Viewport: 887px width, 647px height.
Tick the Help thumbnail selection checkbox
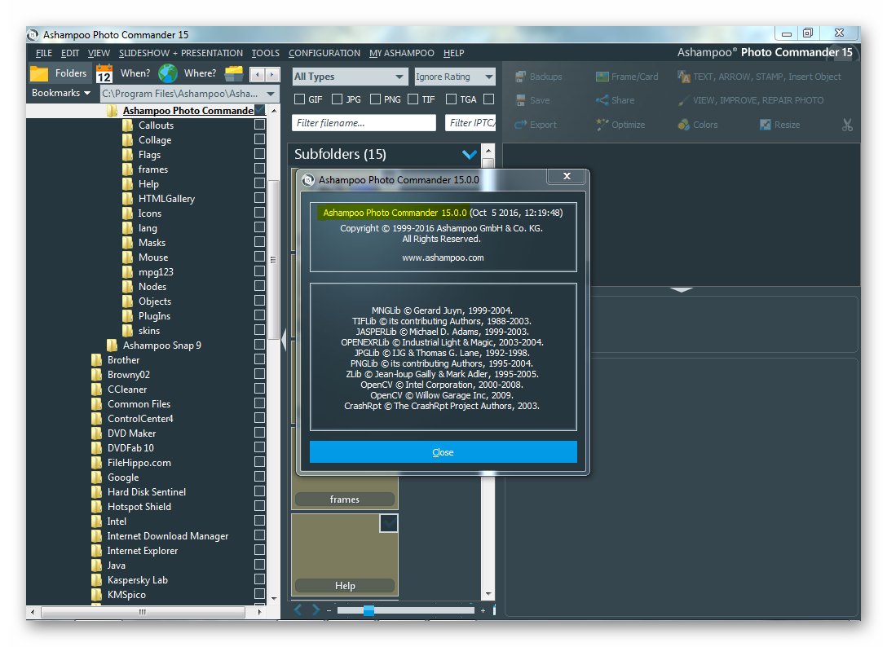coord(389,523)
